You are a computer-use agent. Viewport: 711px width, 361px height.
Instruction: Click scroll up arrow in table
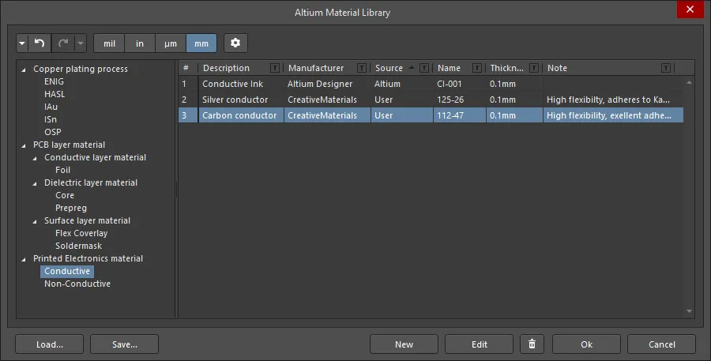[x=689, y=82]
